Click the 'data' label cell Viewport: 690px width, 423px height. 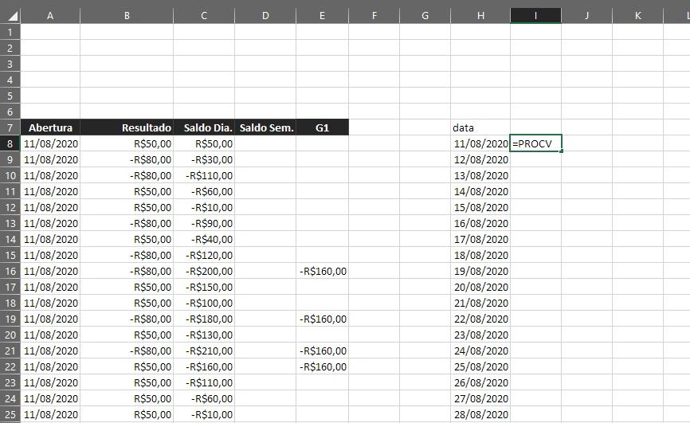(480, 127)
